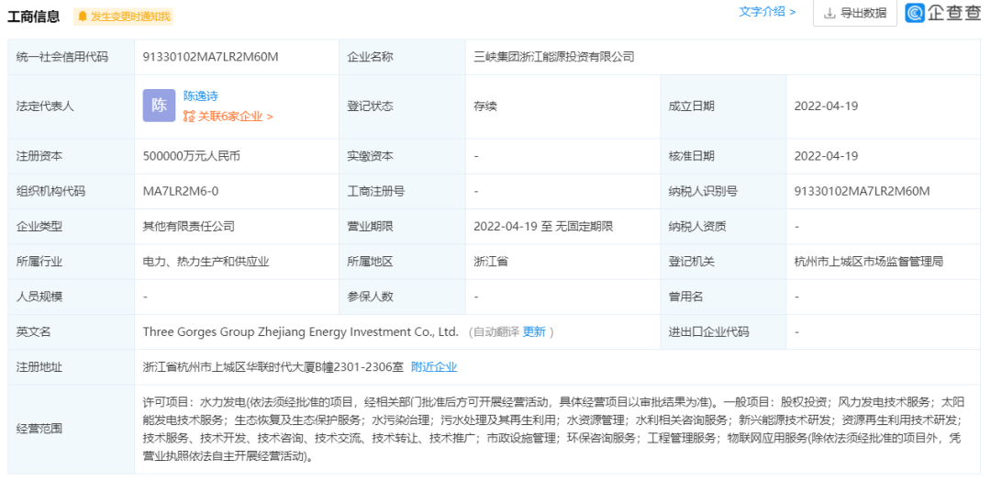The height and width of the screenshot is (482, 991).
Task: Click the 杭州市上城区市场监督管理局 registration authority
Action: click(868, 262)
